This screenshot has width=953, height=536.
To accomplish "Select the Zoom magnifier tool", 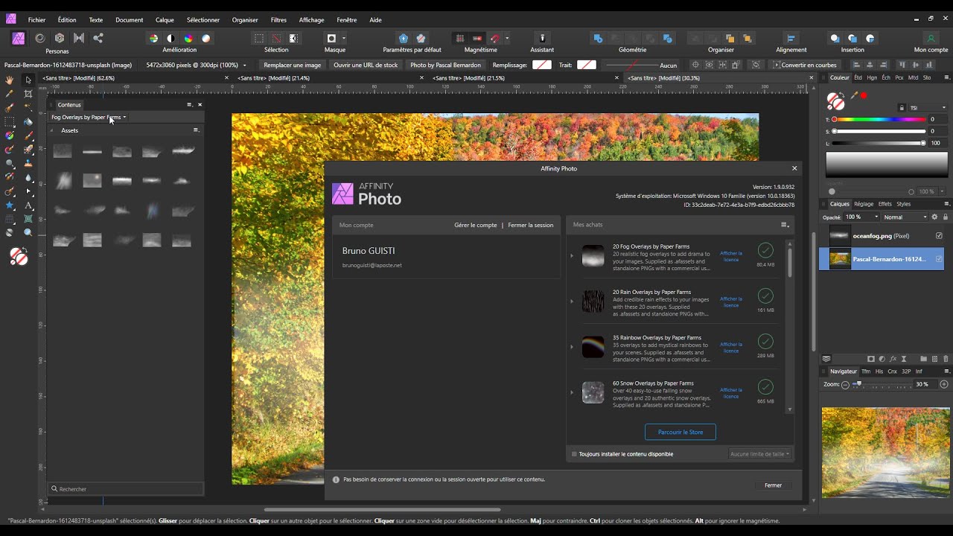I will [x=28, y=232].
